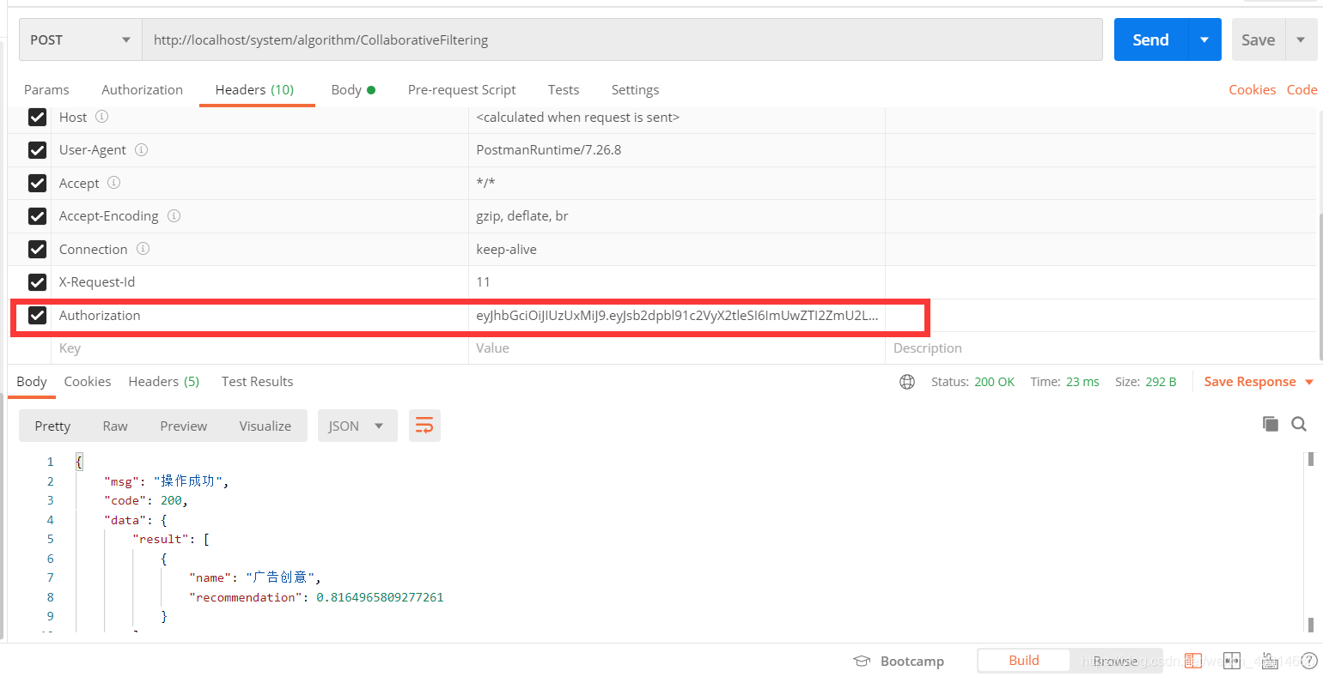1323x677 pixels.
Task: Open the JSON format dropdown
Action: (x=357, y=426)
